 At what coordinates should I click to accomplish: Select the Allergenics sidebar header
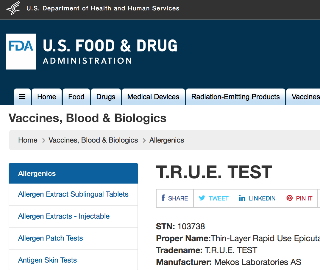(37, 173)
